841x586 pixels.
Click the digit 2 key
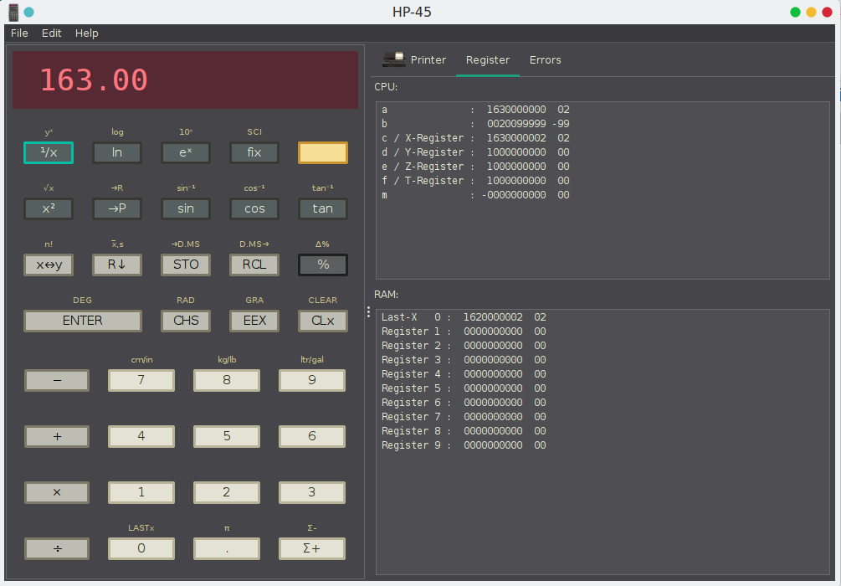pos(226,492)
